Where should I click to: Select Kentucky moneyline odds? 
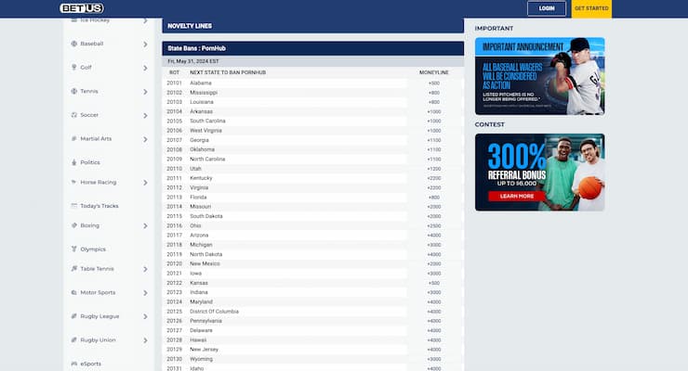pos(434,178)
